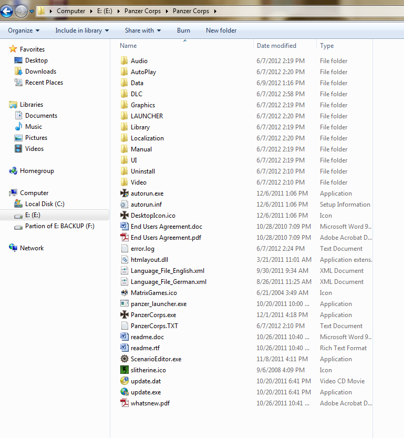Select the Graphics folder icon
This screenshot has height=438, width=404.
124,105
